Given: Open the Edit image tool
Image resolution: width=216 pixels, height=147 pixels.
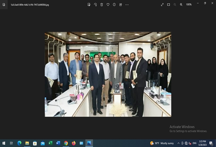Looking at the screenshot, I should (89, 5).
